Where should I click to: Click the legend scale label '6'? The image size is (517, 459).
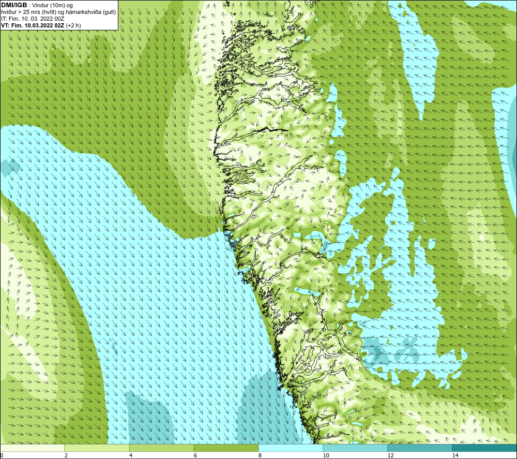click(195, 455)
